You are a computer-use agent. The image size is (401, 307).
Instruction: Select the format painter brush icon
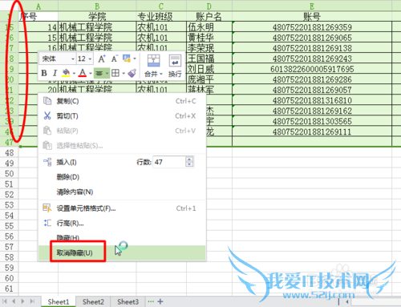[x=132, y=73]
